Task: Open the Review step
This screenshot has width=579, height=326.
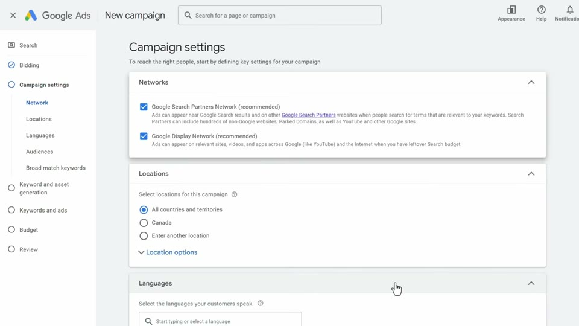Action: click(x=29, y=249)
